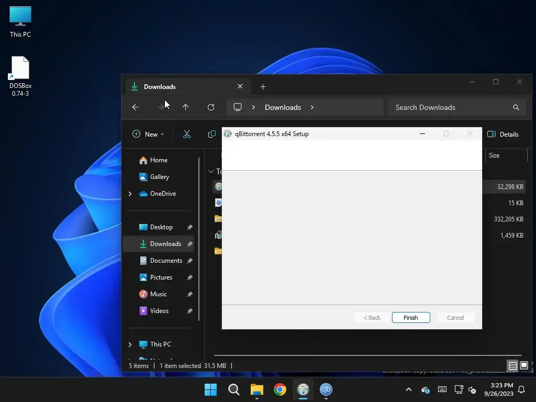Go up one folder level
This screenshot has height=402, width=536.
point(186,107)
